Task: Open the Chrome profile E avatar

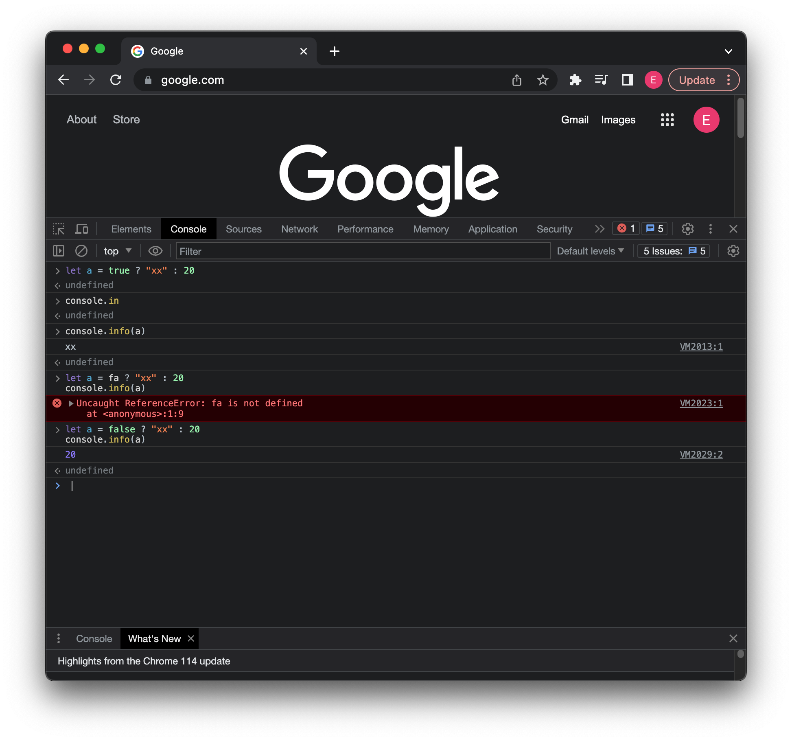Action: click(x=653, y=80)
